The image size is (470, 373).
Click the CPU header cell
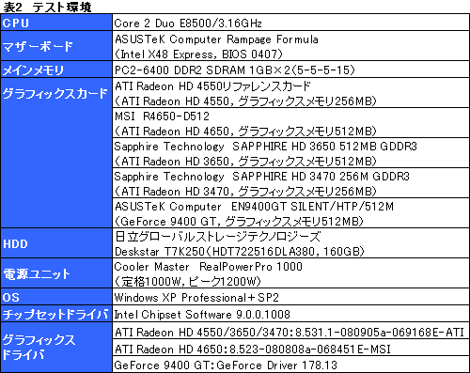(56, 23)
